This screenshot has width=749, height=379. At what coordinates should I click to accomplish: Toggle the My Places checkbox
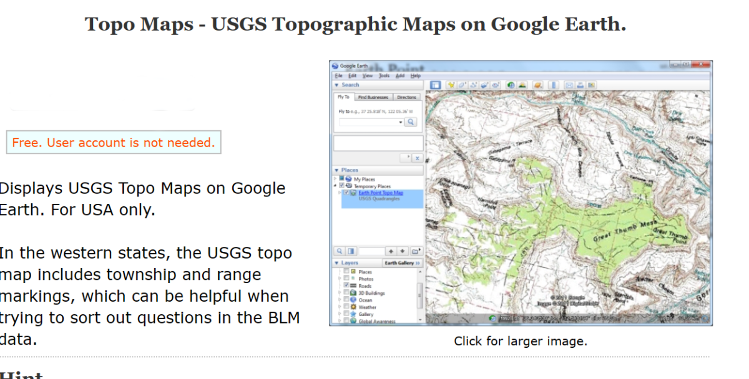pos(341,179)
